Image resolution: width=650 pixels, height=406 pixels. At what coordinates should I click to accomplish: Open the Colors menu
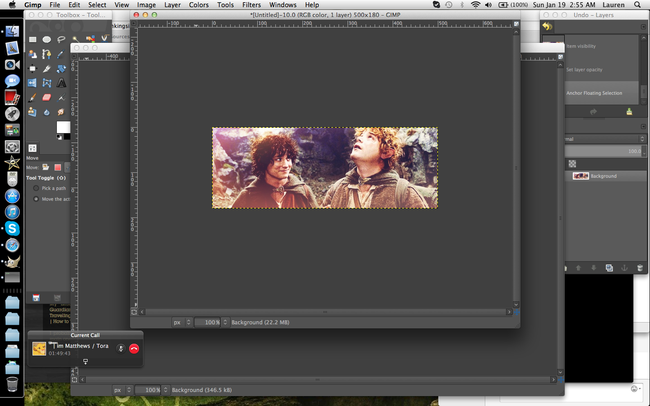click(x=199, y=5)
